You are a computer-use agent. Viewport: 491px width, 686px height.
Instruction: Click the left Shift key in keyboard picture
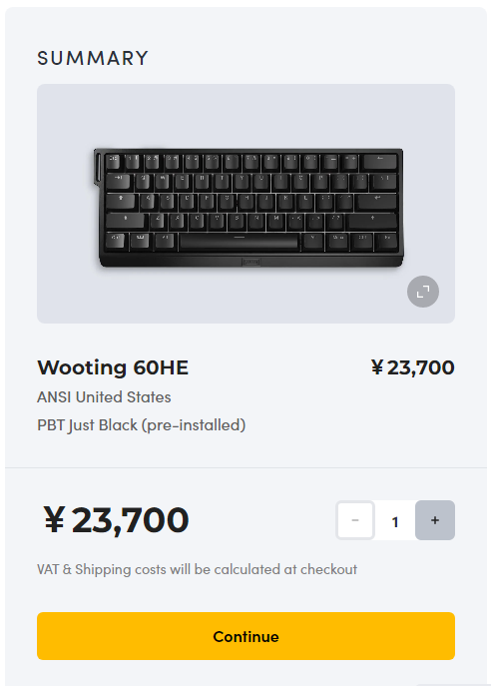(x=126, y=221)
